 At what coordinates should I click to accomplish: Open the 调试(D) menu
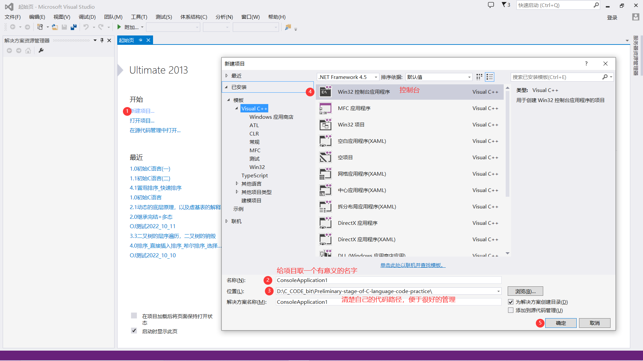(x=87, y=17)
